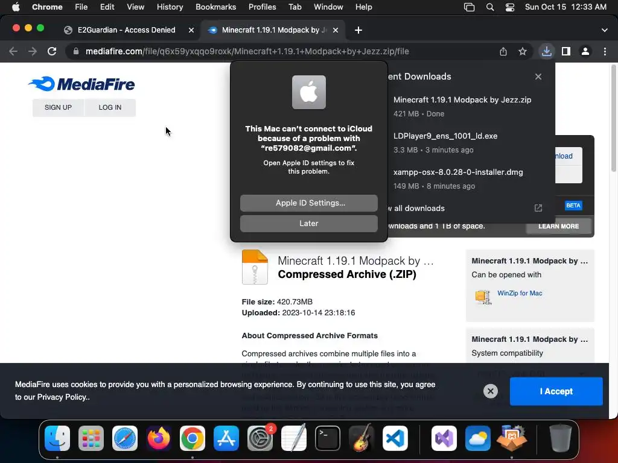This screenshot has height=463, width=618.
Task: Open Control Center in menu bar
Action: 509,7
